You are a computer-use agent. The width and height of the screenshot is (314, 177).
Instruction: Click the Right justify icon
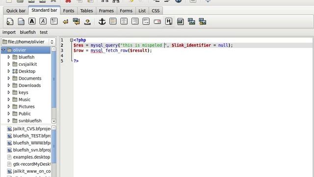[x=135, y=21]
